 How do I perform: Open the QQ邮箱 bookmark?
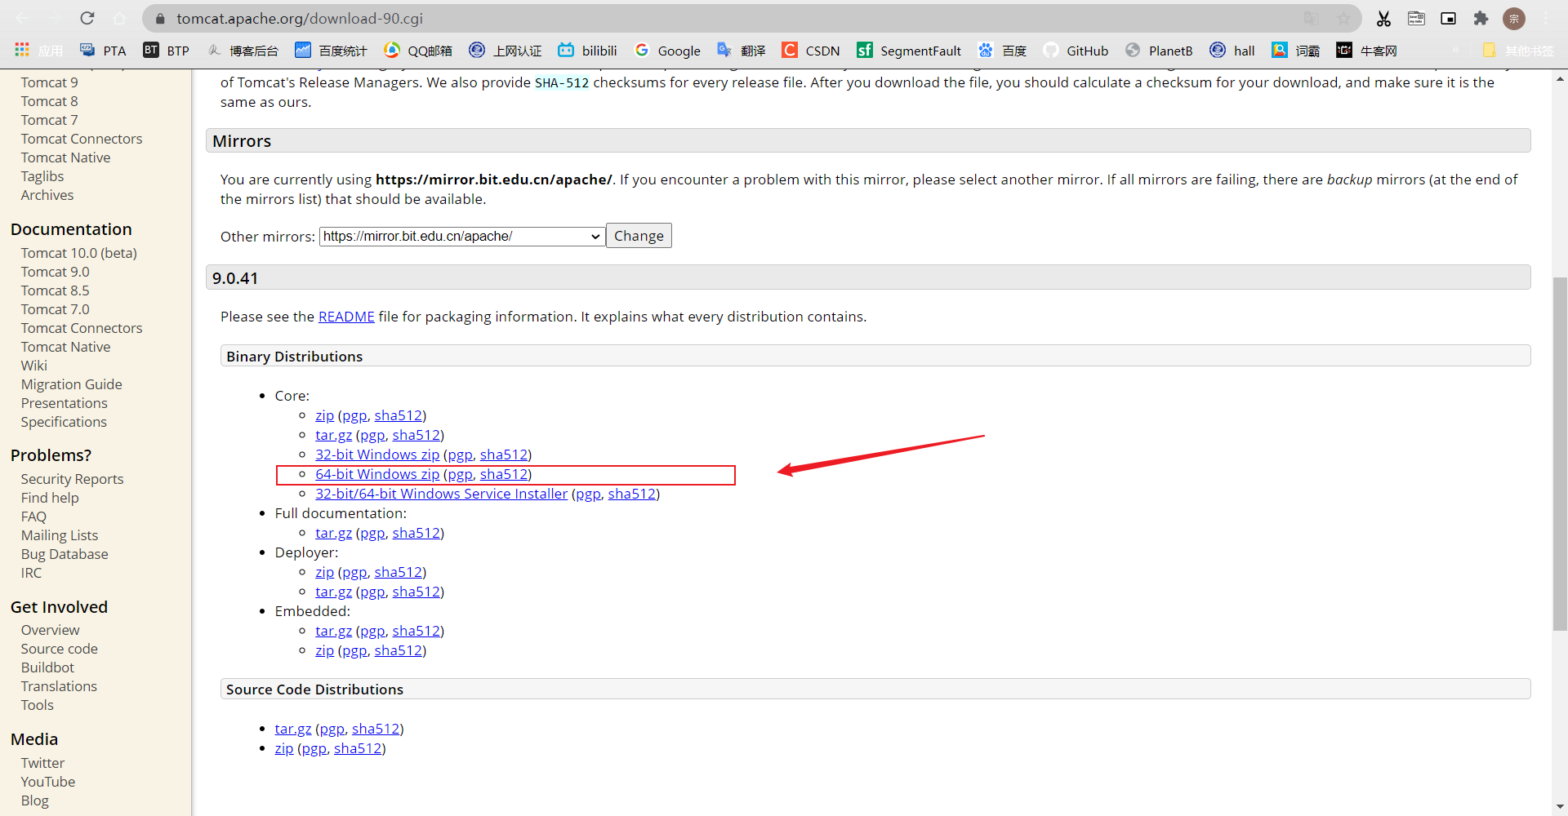(418, 51)
